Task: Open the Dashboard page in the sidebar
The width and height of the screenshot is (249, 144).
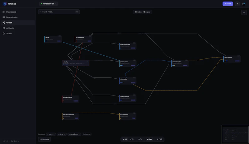Action: pos(18,12)
